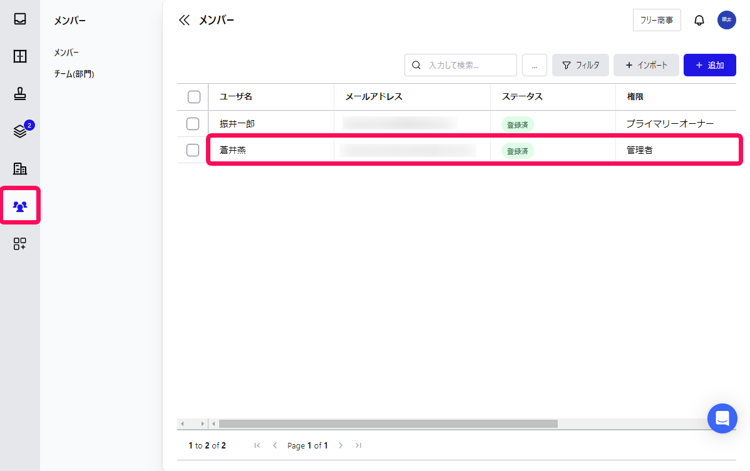This screenshot has height=471, width=750.
Task: Open the company building icon in sidebar
Action: pyautogui.click(x=19, y=168)
